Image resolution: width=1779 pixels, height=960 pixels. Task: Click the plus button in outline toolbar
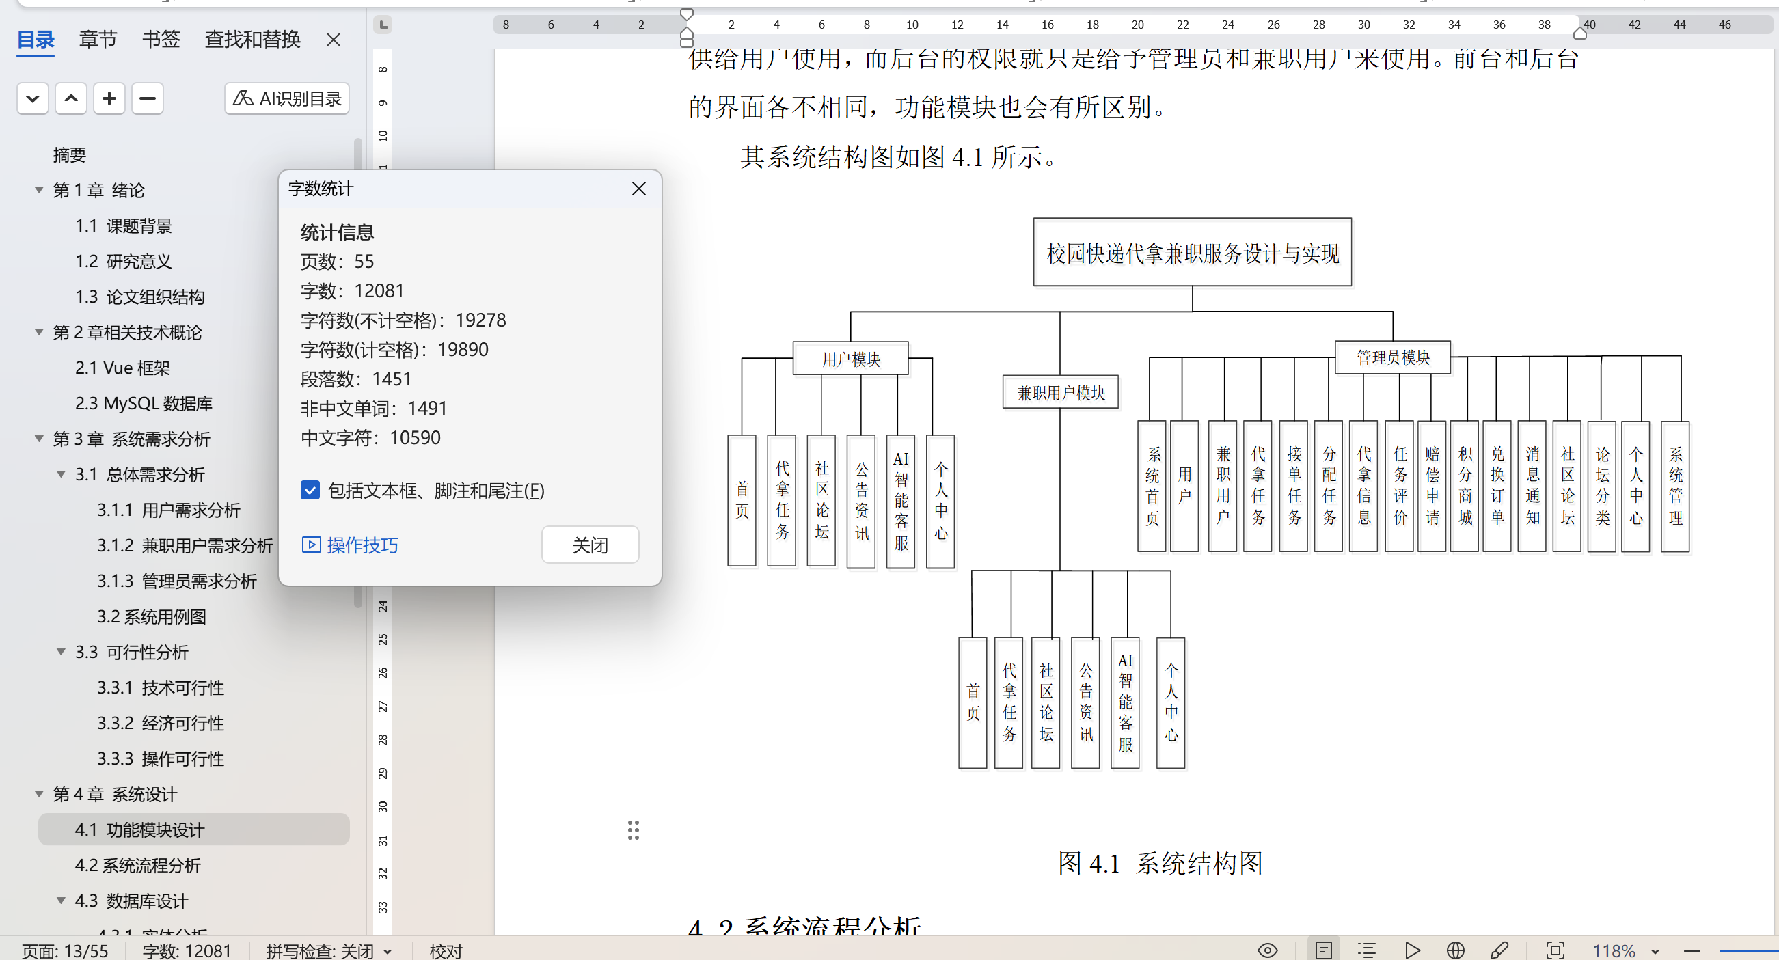click(109, 99)
